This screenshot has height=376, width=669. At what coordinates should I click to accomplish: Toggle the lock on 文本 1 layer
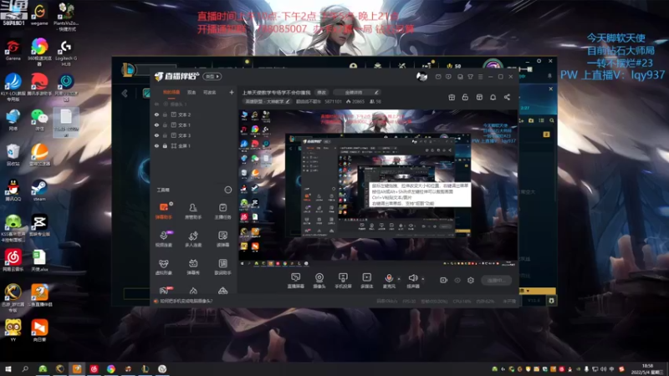165,124
